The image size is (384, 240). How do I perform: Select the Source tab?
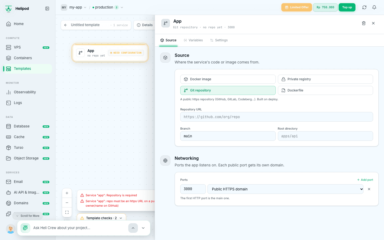168,40
